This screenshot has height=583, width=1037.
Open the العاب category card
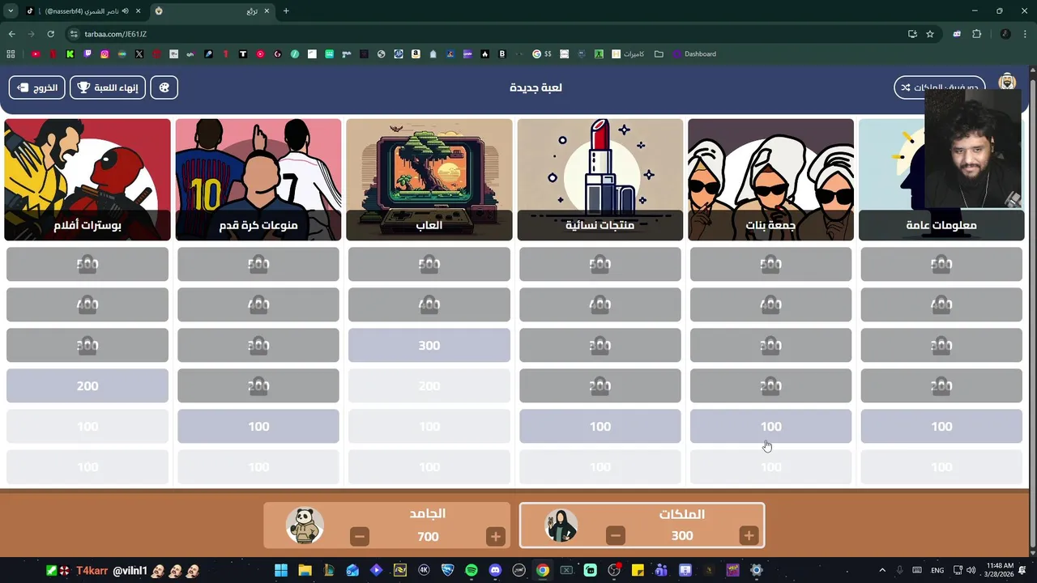coord(429,180)
